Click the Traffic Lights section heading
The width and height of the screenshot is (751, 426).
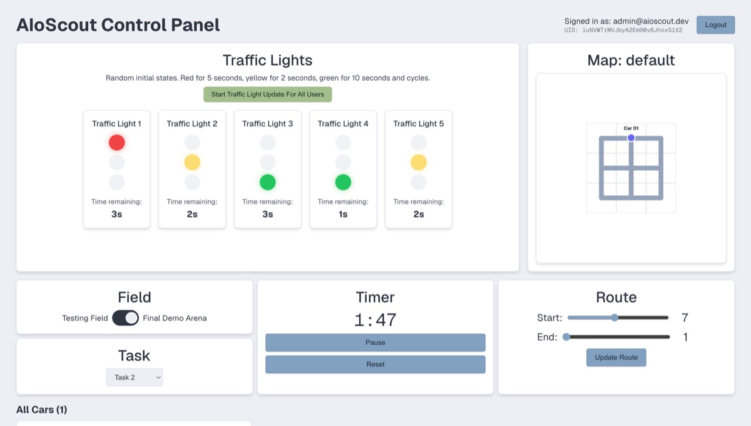point(268,60)
